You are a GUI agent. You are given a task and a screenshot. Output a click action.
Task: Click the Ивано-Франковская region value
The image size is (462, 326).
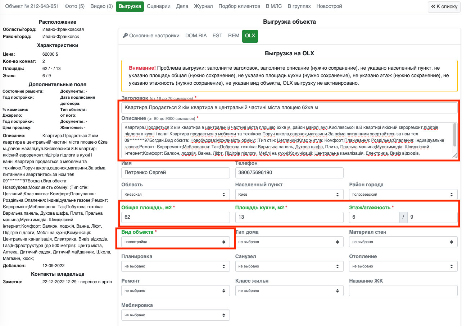[63, 29]
